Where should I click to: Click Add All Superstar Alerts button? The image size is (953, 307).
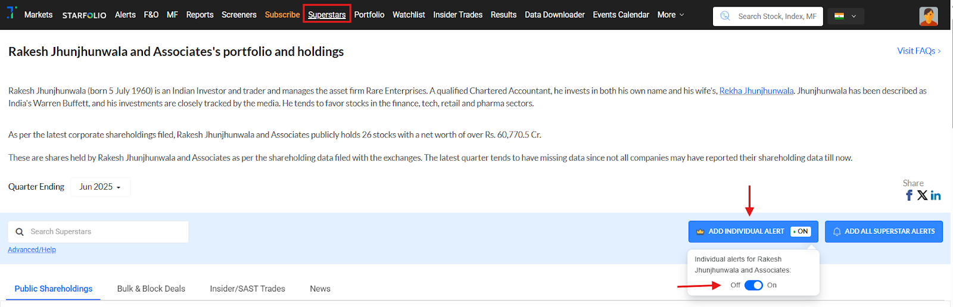pos(883,231)
